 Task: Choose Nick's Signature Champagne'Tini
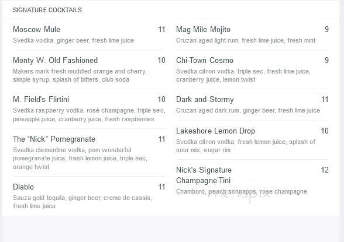[x=204, y=176]
